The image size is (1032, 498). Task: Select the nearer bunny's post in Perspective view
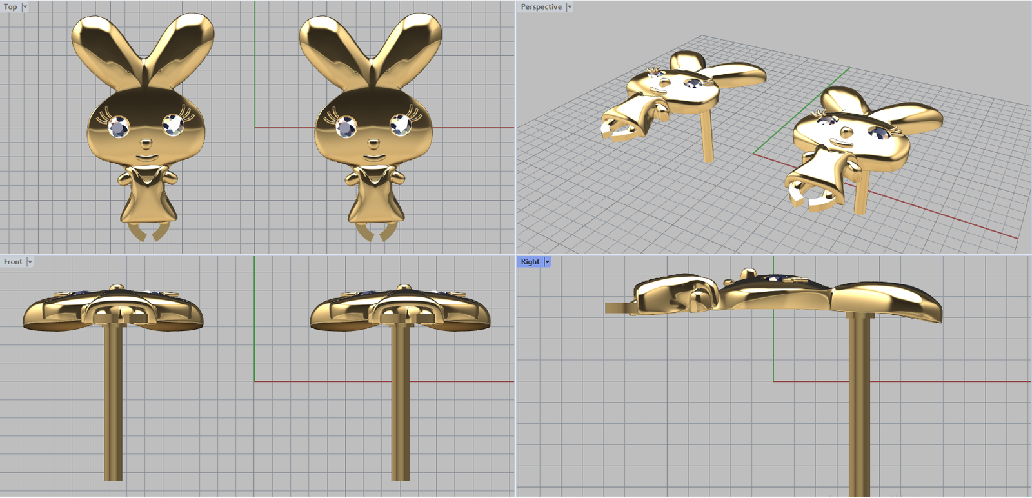point(860,192)
